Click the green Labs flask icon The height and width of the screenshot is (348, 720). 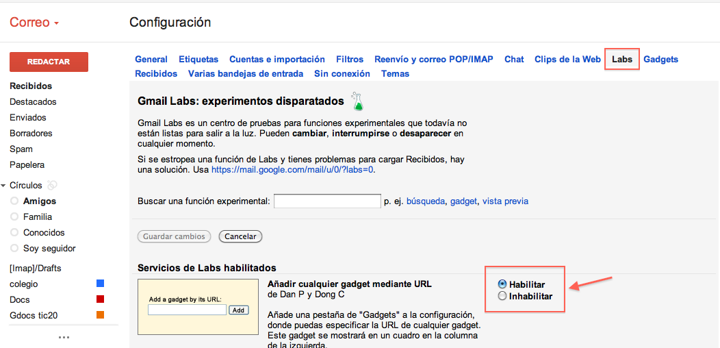click(357, 101)
